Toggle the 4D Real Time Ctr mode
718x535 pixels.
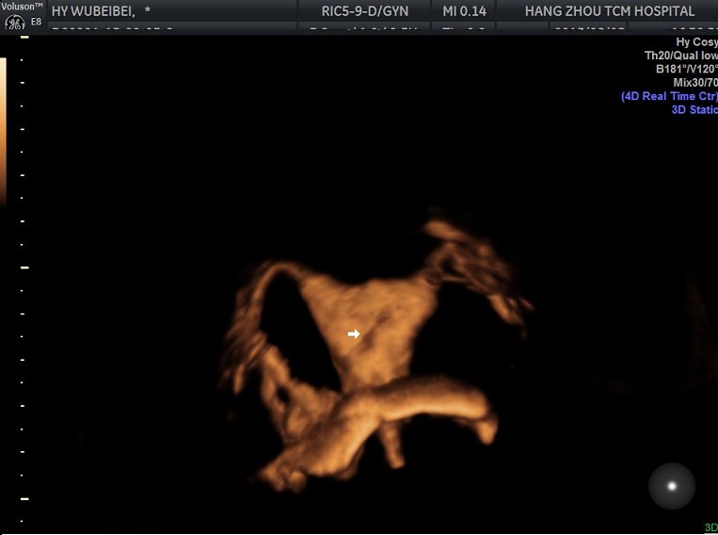tap(669, 96)
